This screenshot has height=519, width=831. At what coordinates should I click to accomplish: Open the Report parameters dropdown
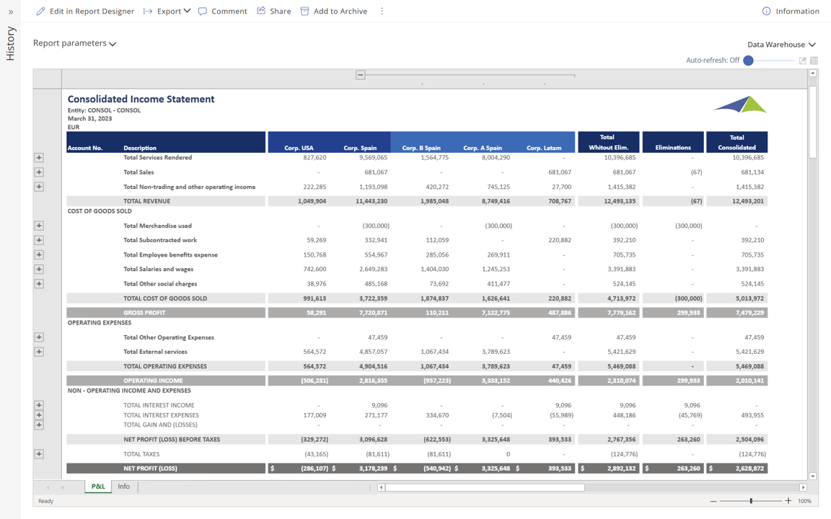(74, 43)
